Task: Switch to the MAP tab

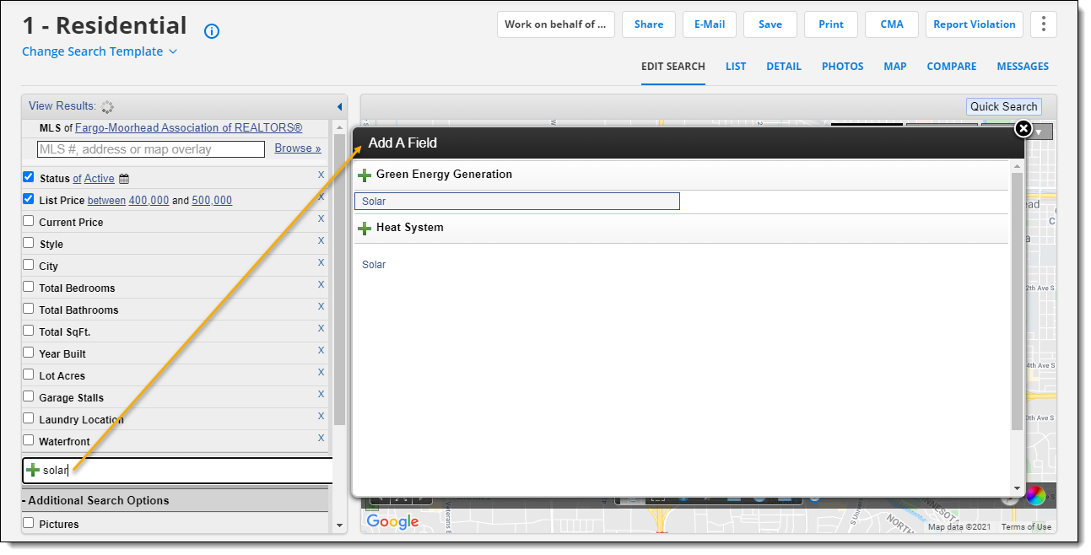Action: click(x=894, y=67)
